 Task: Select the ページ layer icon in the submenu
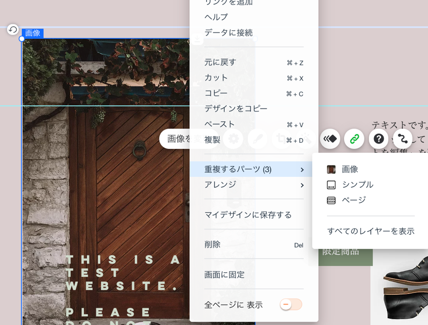(x=330, y=200)
